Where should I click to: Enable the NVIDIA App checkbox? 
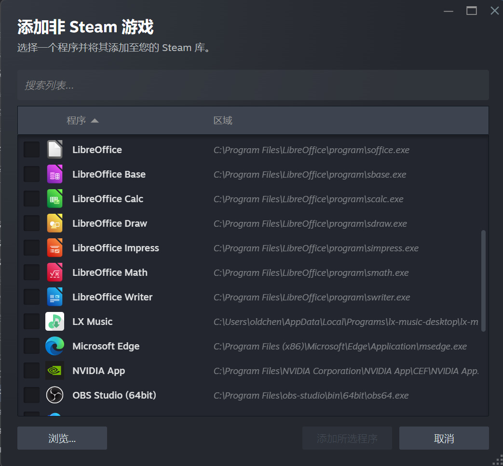[x=31, y=371]
